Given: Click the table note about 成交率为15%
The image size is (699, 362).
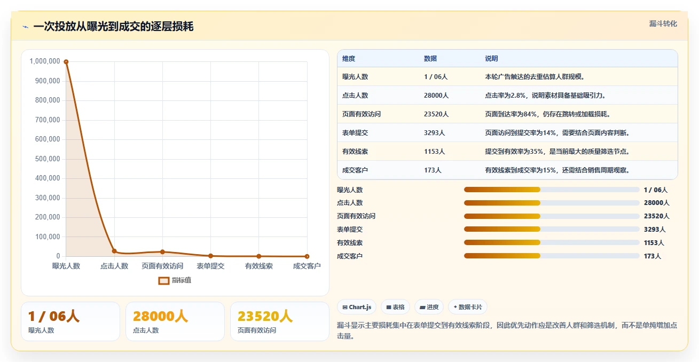Looking at the screenshot, I should coord(557,170).
